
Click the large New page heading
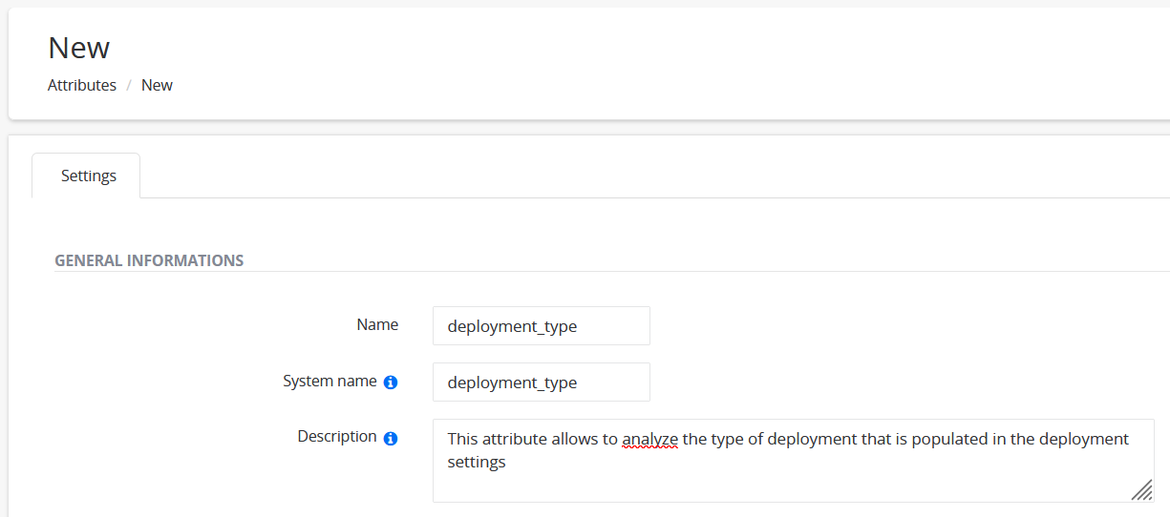(x=79, y=48)
